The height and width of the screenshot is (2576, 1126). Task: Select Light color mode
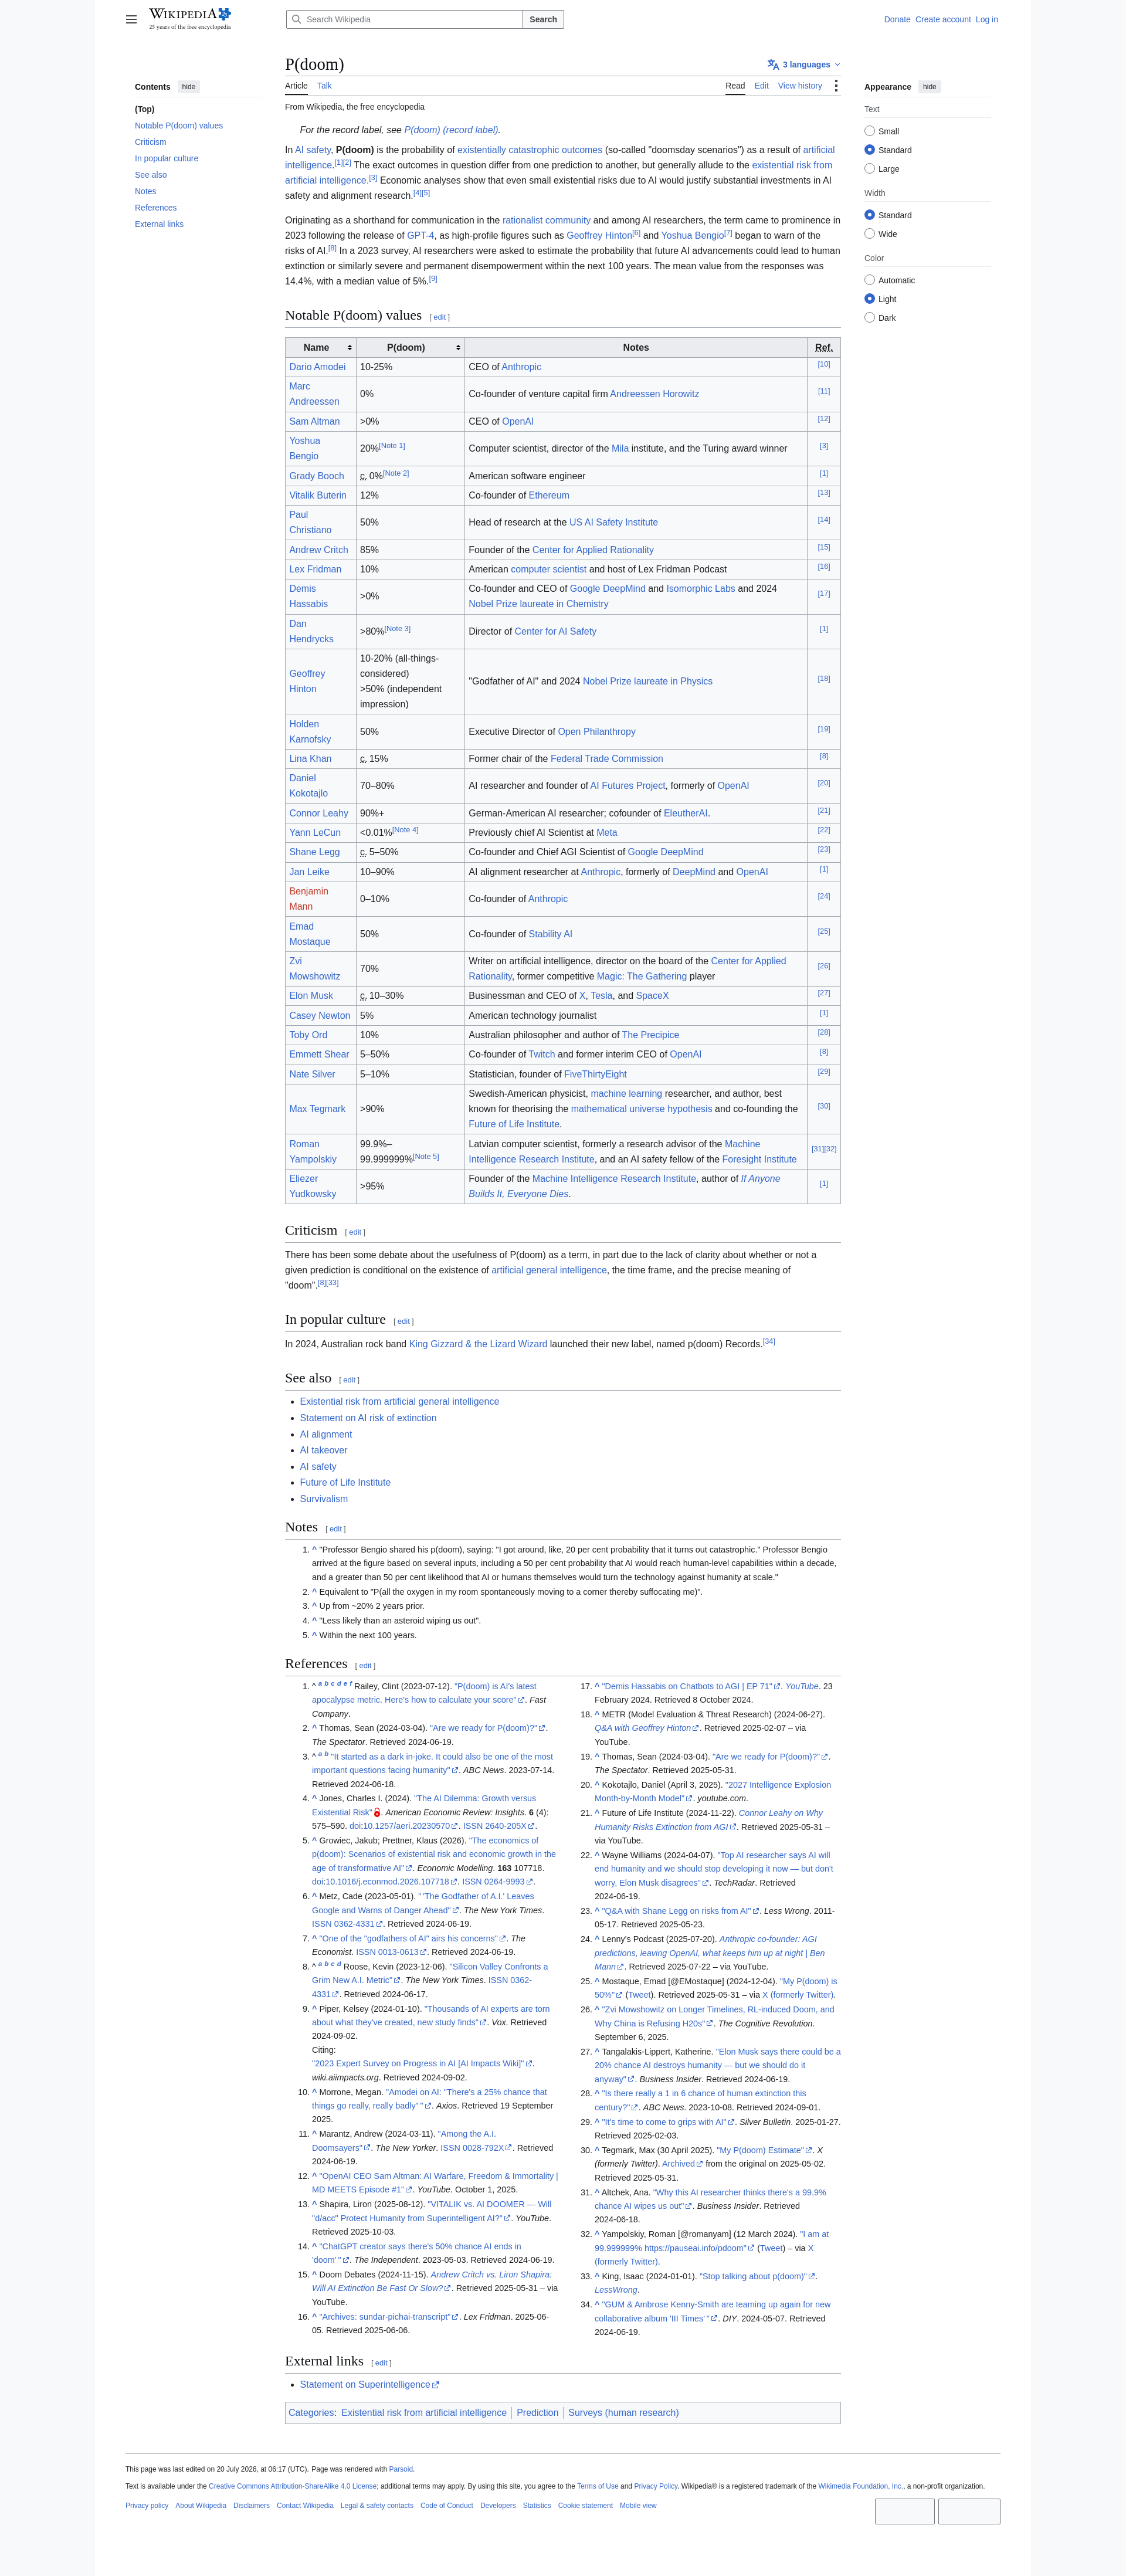pos(869,299)
